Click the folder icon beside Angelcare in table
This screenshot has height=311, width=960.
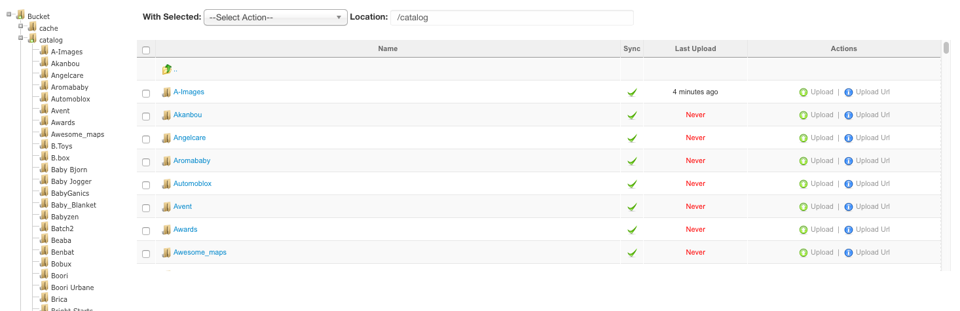(166, 138)
